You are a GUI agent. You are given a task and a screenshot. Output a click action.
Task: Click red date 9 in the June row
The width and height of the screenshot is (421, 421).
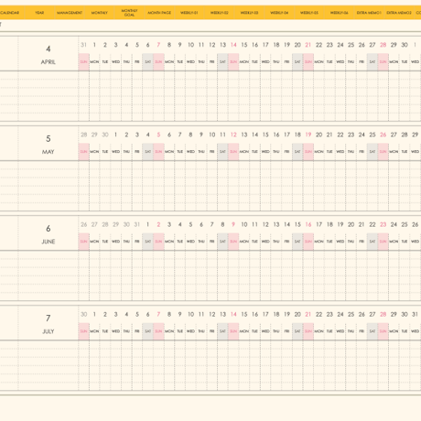pyautogui.click(x=233, y=224)
